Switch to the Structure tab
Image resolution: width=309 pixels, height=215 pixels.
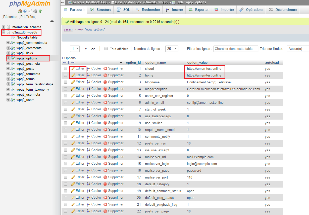click(100, 10)
